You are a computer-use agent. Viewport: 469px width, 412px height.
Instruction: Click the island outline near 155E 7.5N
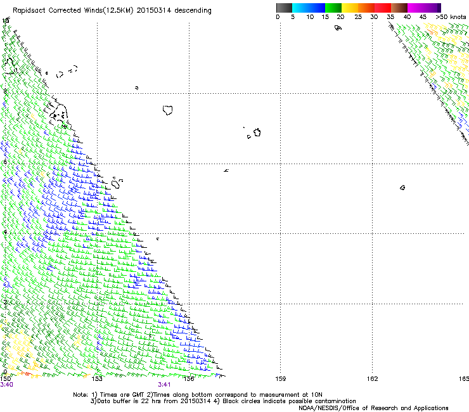click(168, 110)
